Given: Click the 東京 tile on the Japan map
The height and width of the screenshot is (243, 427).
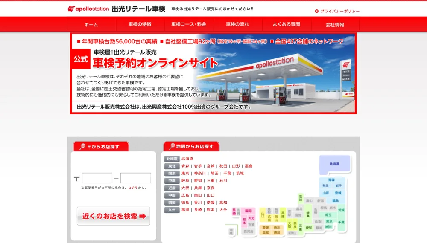Looking at the screenshot, I should (x=329, y=221).
